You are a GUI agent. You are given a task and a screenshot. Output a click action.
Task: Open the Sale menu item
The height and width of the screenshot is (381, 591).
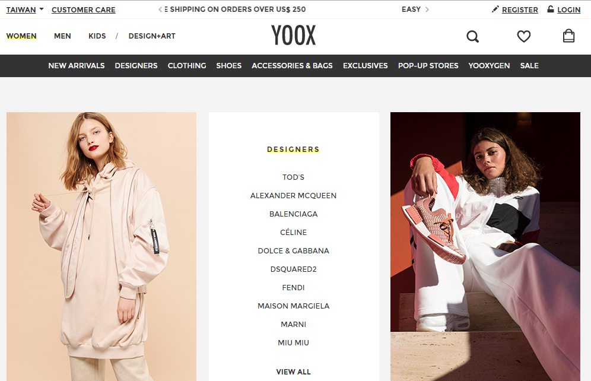click(529, 65)
